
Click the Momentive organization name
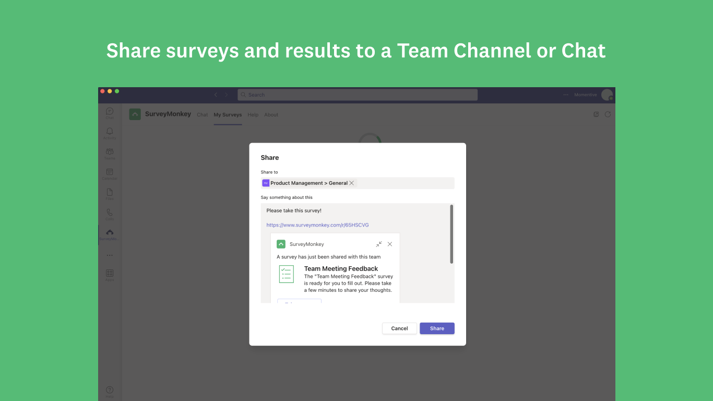[586, 95]
